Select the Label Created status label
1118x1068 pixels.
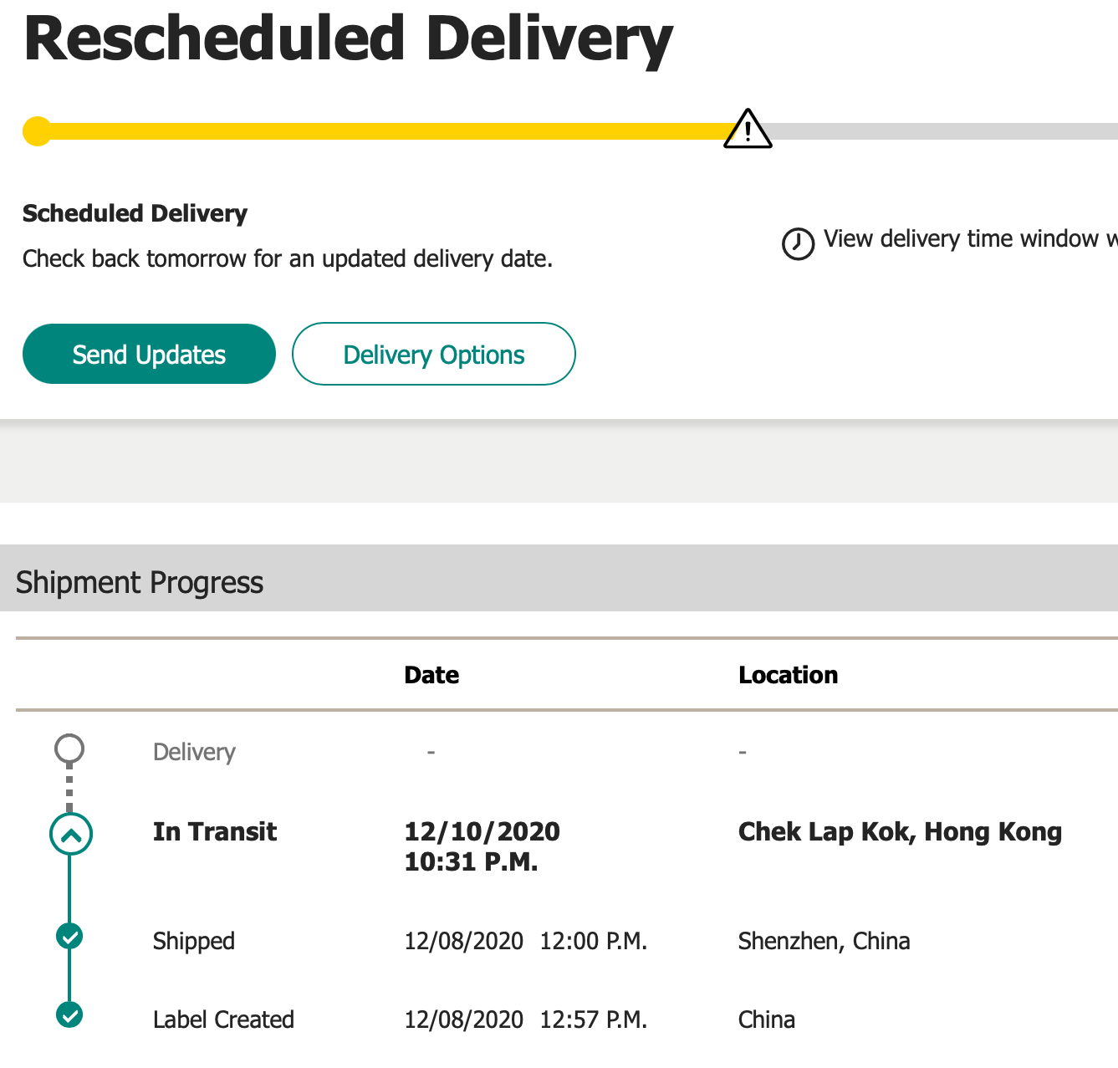(x=223, y=1019)
